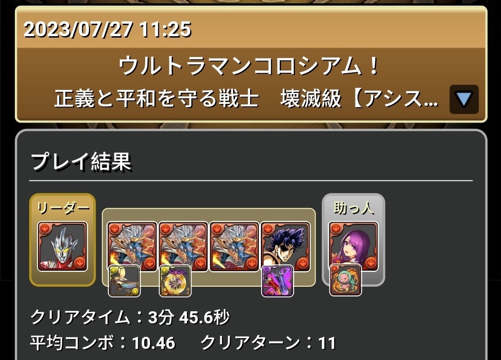Tap the Ultraman leader monster icon
Screen dimensions: 501x360
(63, 247)
